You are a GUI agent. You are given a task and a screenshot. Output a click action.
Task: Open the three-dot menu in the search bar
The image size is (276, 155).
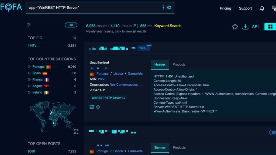[x=163, y=8]
